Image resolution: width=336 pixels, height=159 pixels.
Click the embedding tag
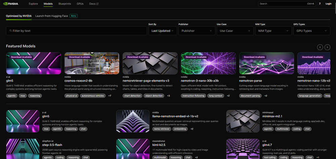[x=180, y=129]
